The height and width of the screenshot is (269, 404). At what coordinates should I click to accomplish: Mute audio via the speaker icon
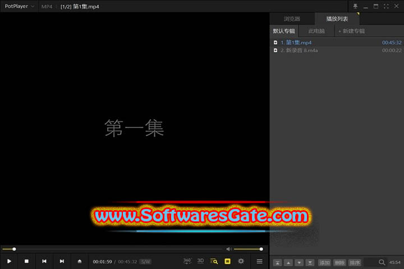pyautogui.click(x=229, y=249)
